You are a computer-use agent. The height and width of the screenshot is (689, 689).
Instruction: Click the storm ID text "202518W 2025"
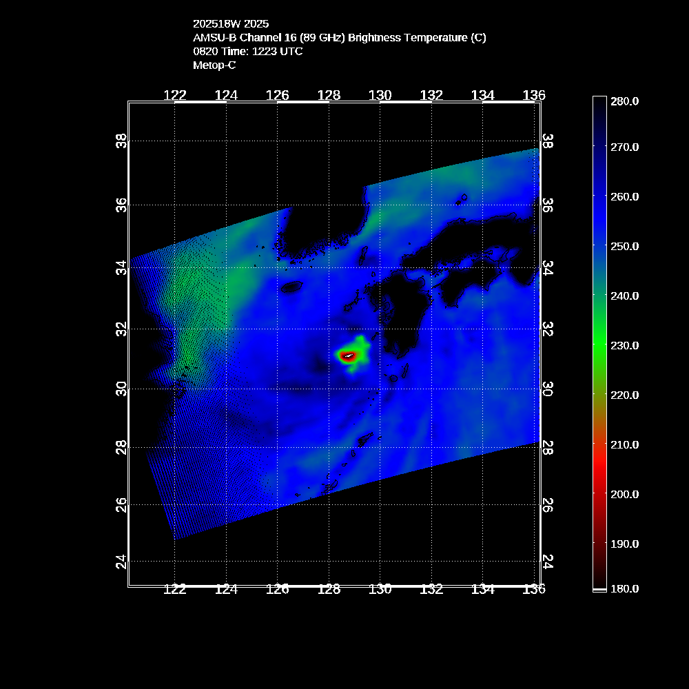(231, 23)
